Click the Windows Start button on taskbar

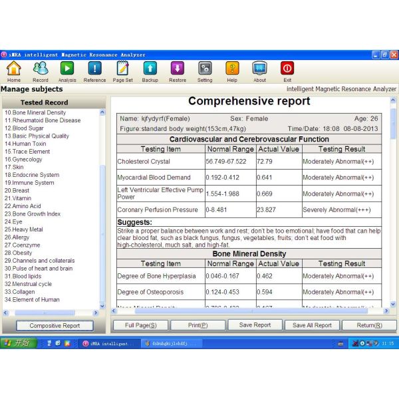(x=18, y=342)
